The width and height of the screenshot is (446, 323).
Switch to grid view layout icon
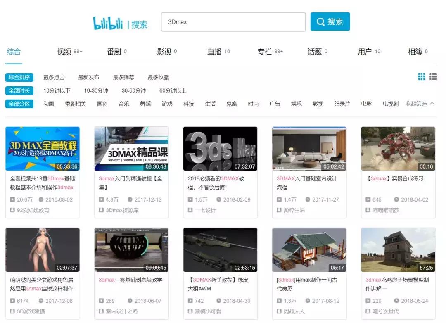(x=422, y=76)
